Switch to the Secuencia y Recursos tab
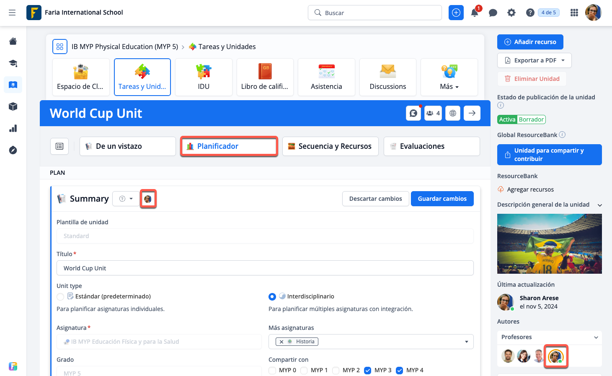 (x=330, y=146)
